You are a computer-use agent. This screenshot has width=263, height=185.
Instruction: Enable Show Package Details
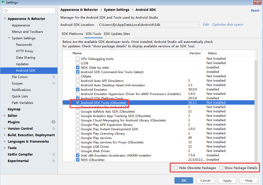click(221, 168)
